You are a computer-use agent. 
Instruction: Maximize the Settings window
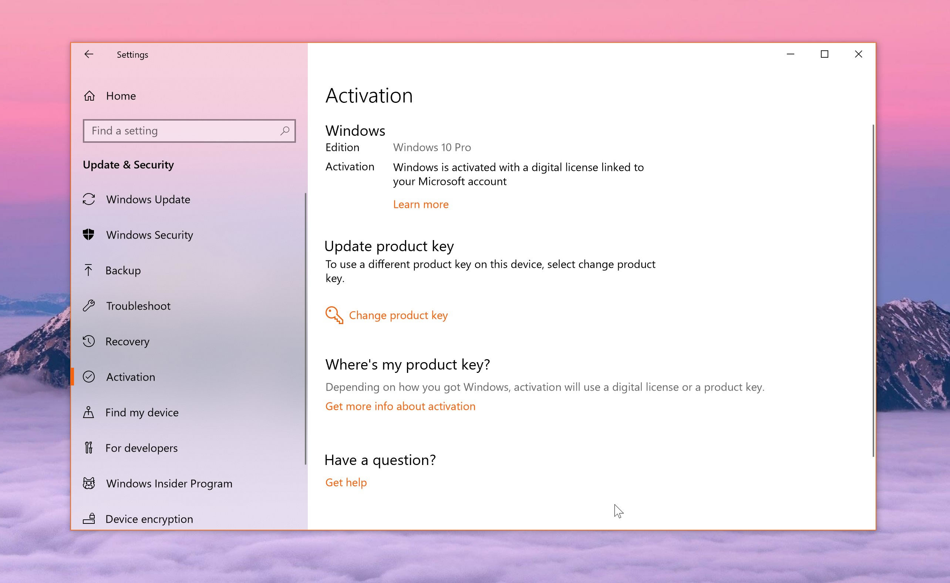824,54
